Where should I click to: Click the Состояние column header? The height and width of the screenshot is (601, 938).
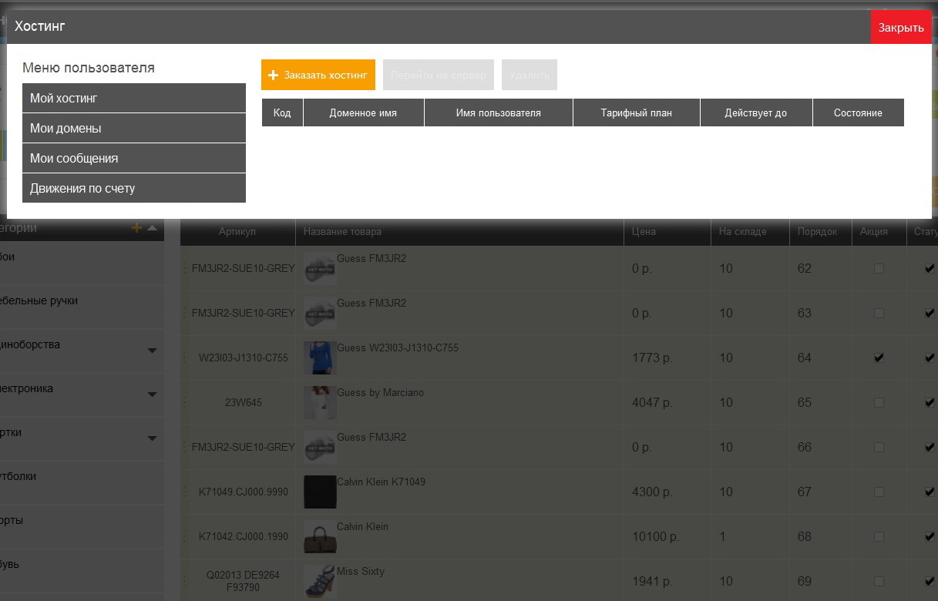(x=858, y=112)
